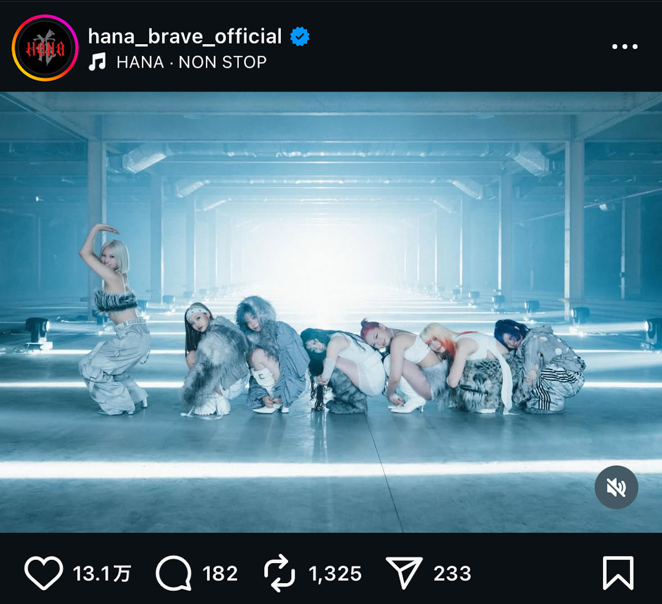Open the NON STOP song title
Image resolution: width=662 pixels, height=604 pixels.
(222, 62)
